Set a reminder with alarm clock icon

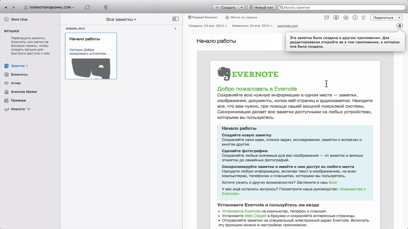[326, 18]
